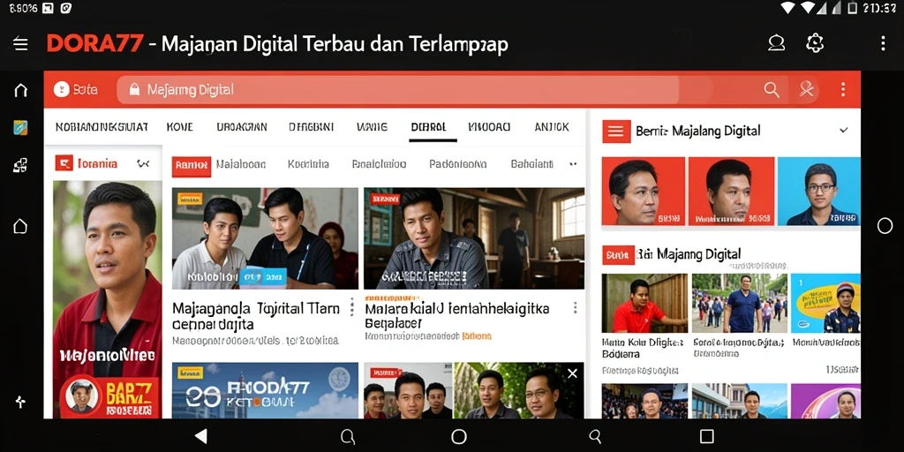The image size is (904, 452).
Task: Select the DEHGBINI menu tab
Action: (311, 127)
